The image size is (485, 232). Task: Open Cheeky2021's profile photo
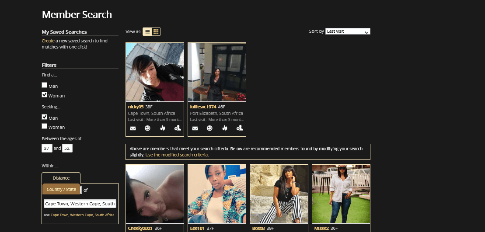pyautogui.click(x=155, y=194)
